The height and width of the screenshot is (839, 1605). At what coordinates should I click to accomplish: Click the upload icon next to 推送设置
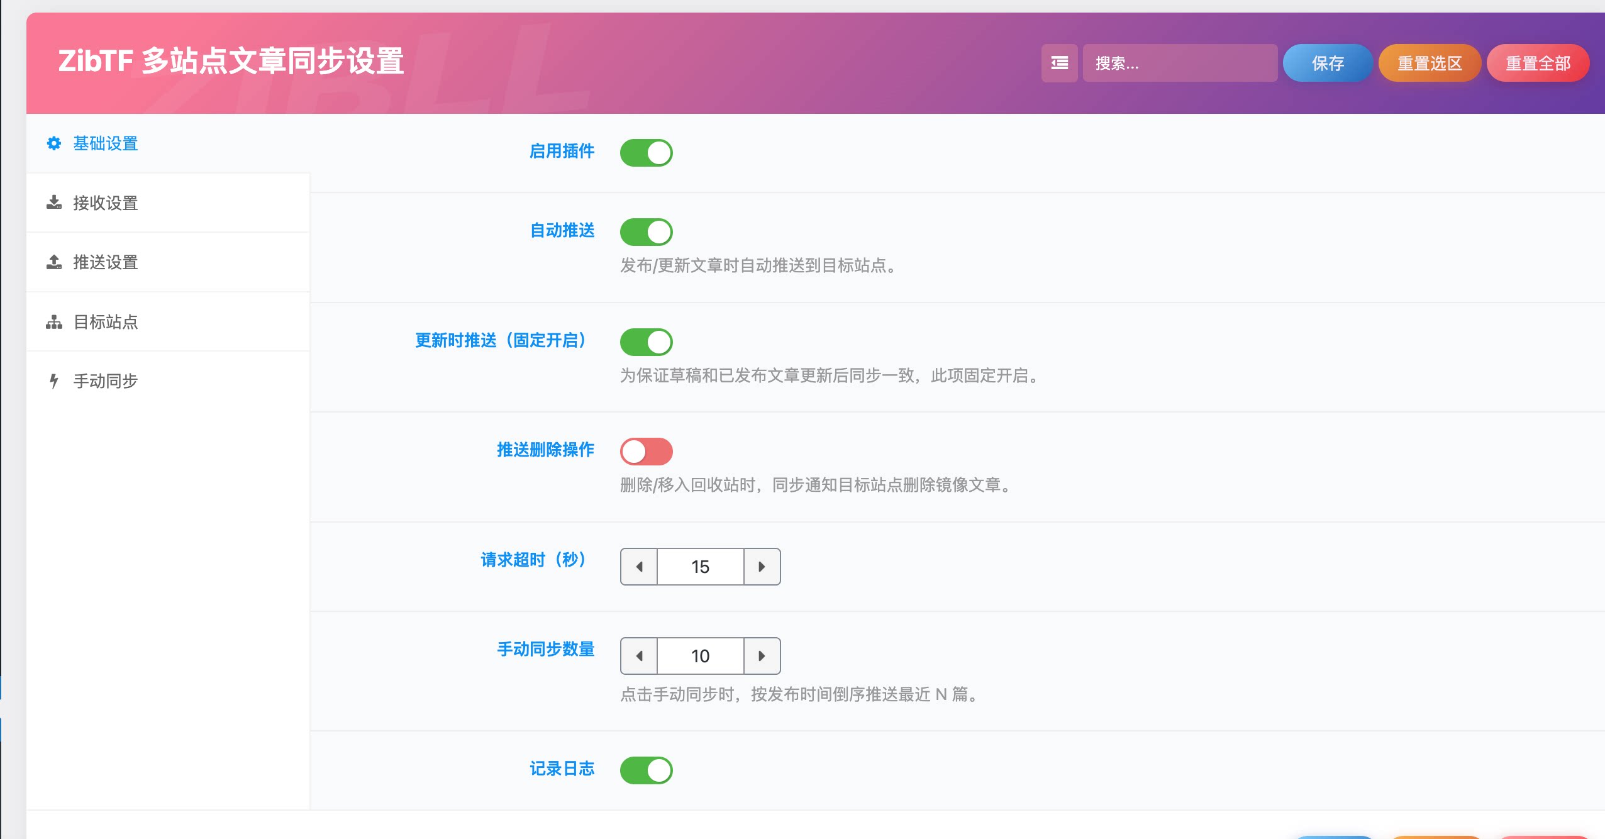click(x=53, y=262)
